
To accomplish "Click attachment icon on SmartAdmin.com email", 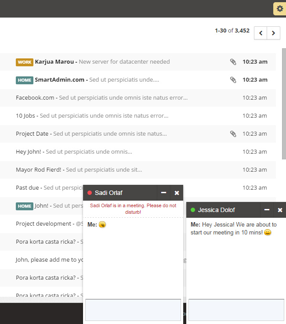I will 233,80.
